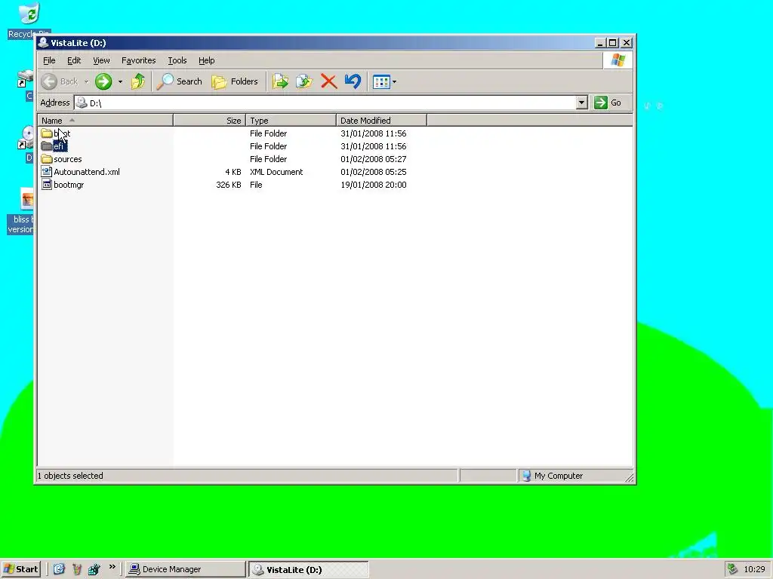Screen dimensions: 773x579
Task: Click the VistaLite drive icon in title bar
Action: pos(43,42)
